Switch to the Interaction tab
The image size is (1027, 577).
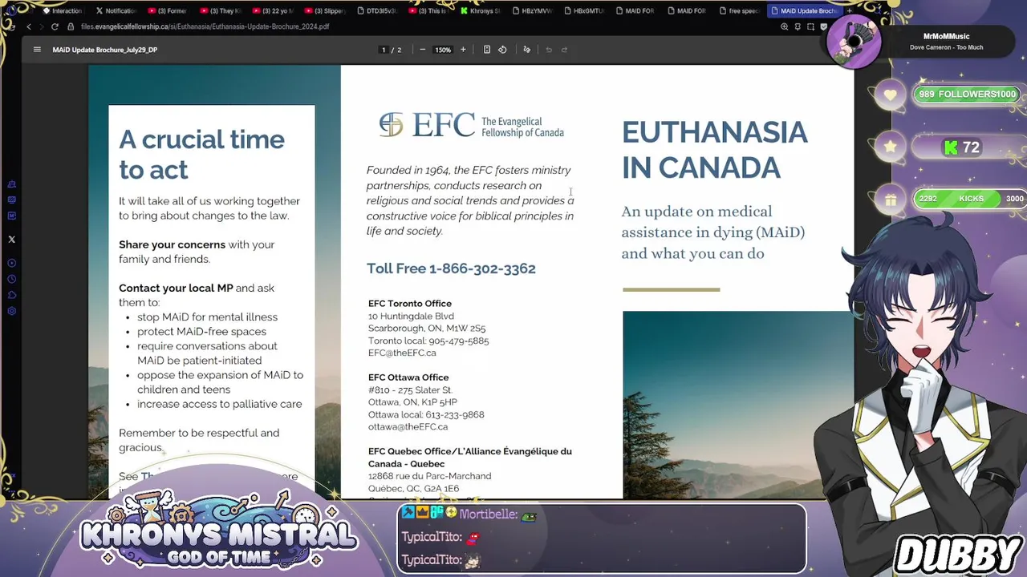point(62,11)
